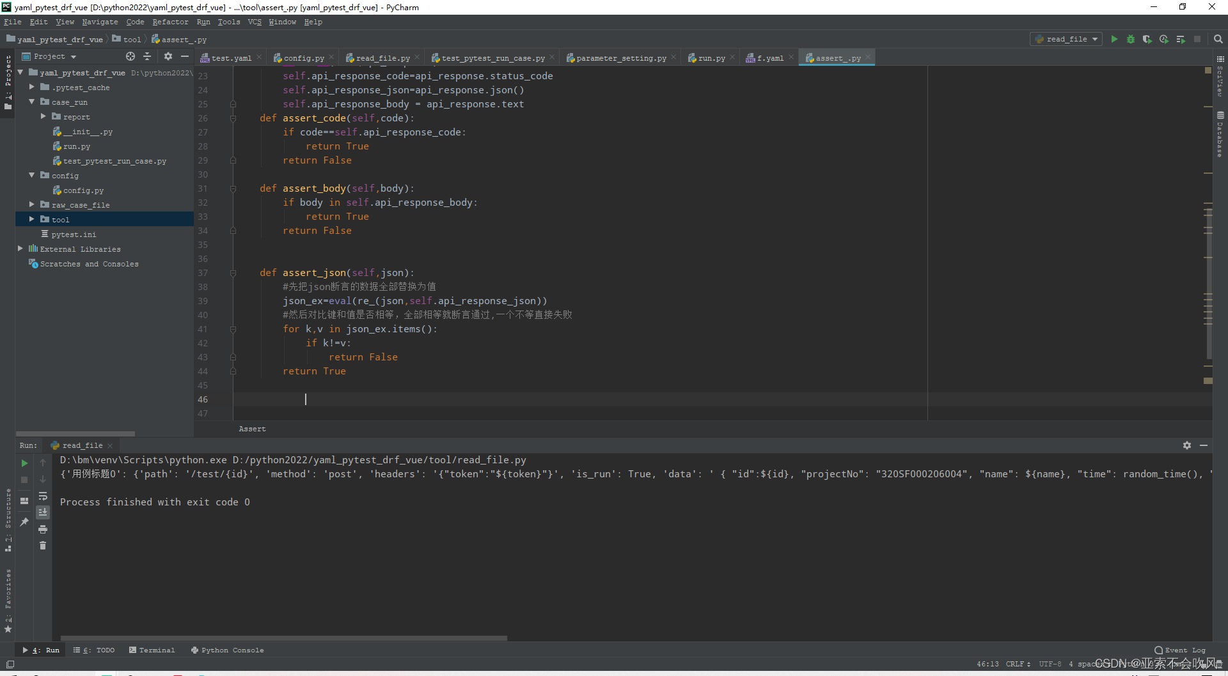Open Run panel settings gear
This screenshot has width=1228, height=676.
1187,445
